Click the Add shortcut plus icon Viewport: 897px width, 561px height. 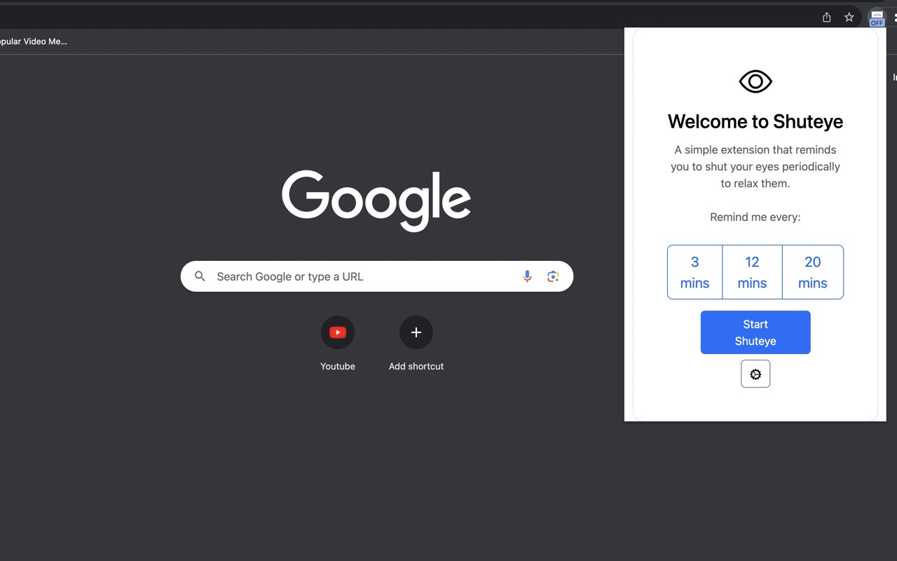[416, 332]
